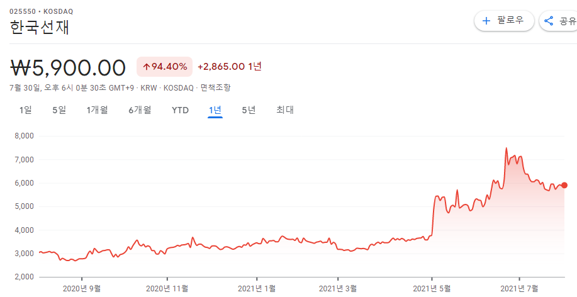Click the timestamp line starting 7월 30일
Screen dimensions: 577x297
pos(120,88)
